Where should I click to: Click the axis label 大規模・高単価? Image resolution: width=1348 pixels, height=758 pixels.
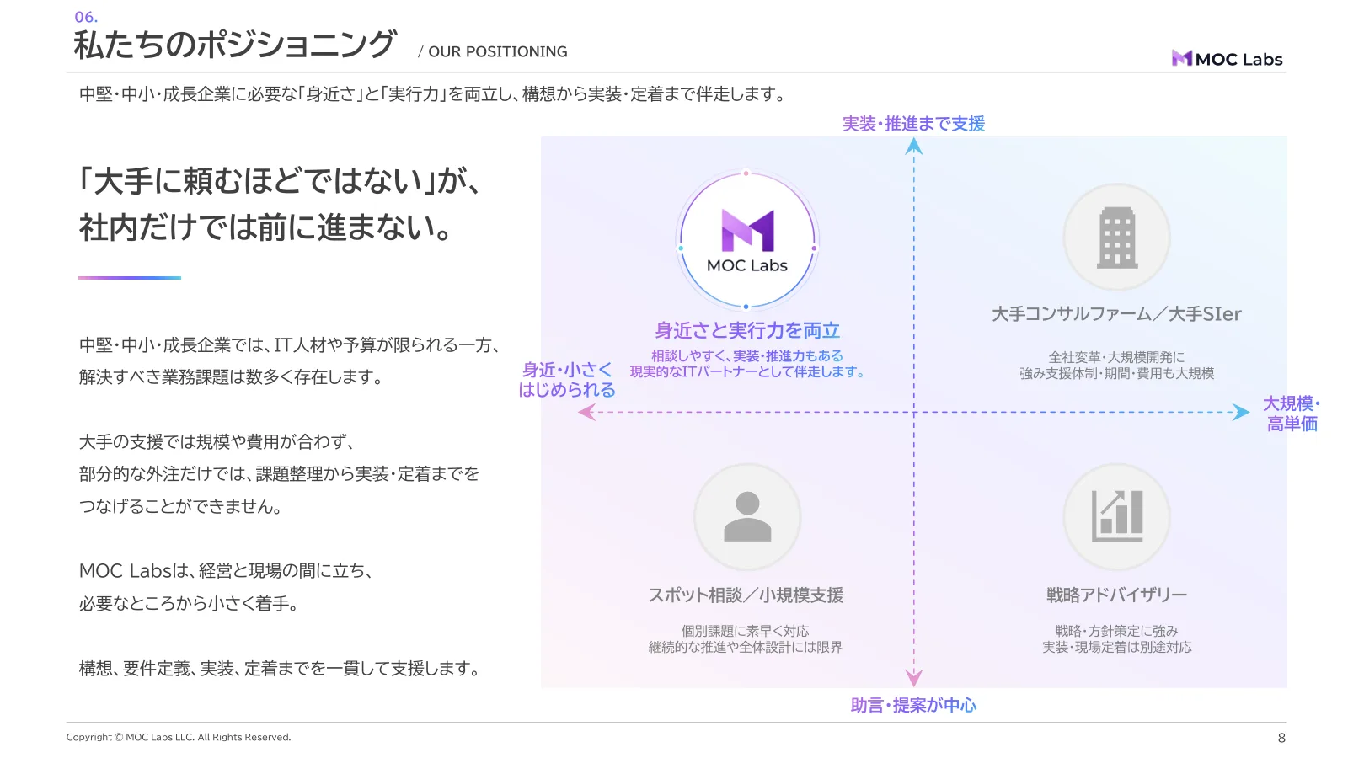coord(1292,414)
